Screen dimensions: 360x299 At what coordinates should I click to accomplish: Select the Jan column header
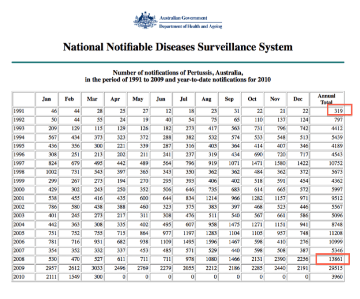pyautogui.click(x=46, y=99)
